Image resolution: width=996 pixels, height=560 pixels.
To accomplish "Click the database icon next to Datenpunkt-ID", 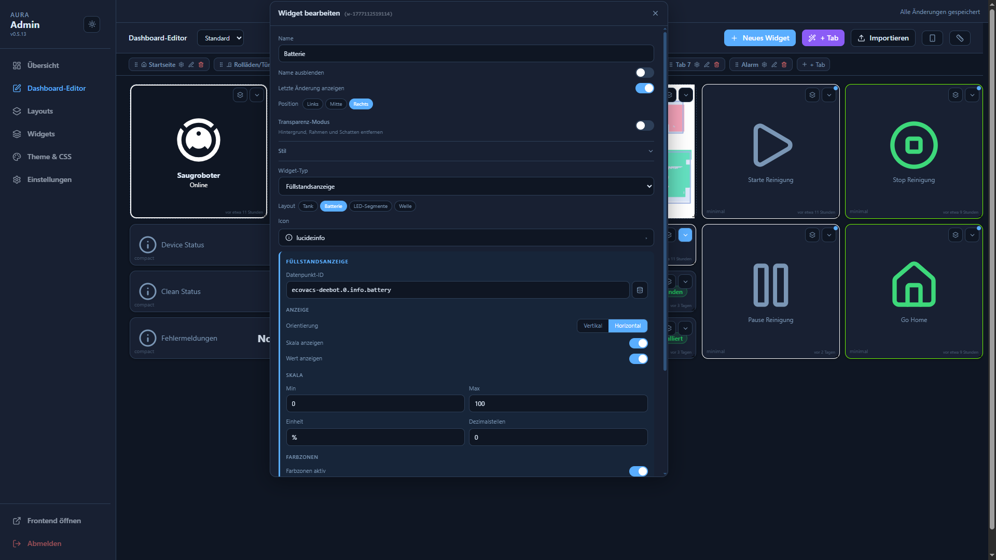I will pyautogui.click(x=640, y=290).
